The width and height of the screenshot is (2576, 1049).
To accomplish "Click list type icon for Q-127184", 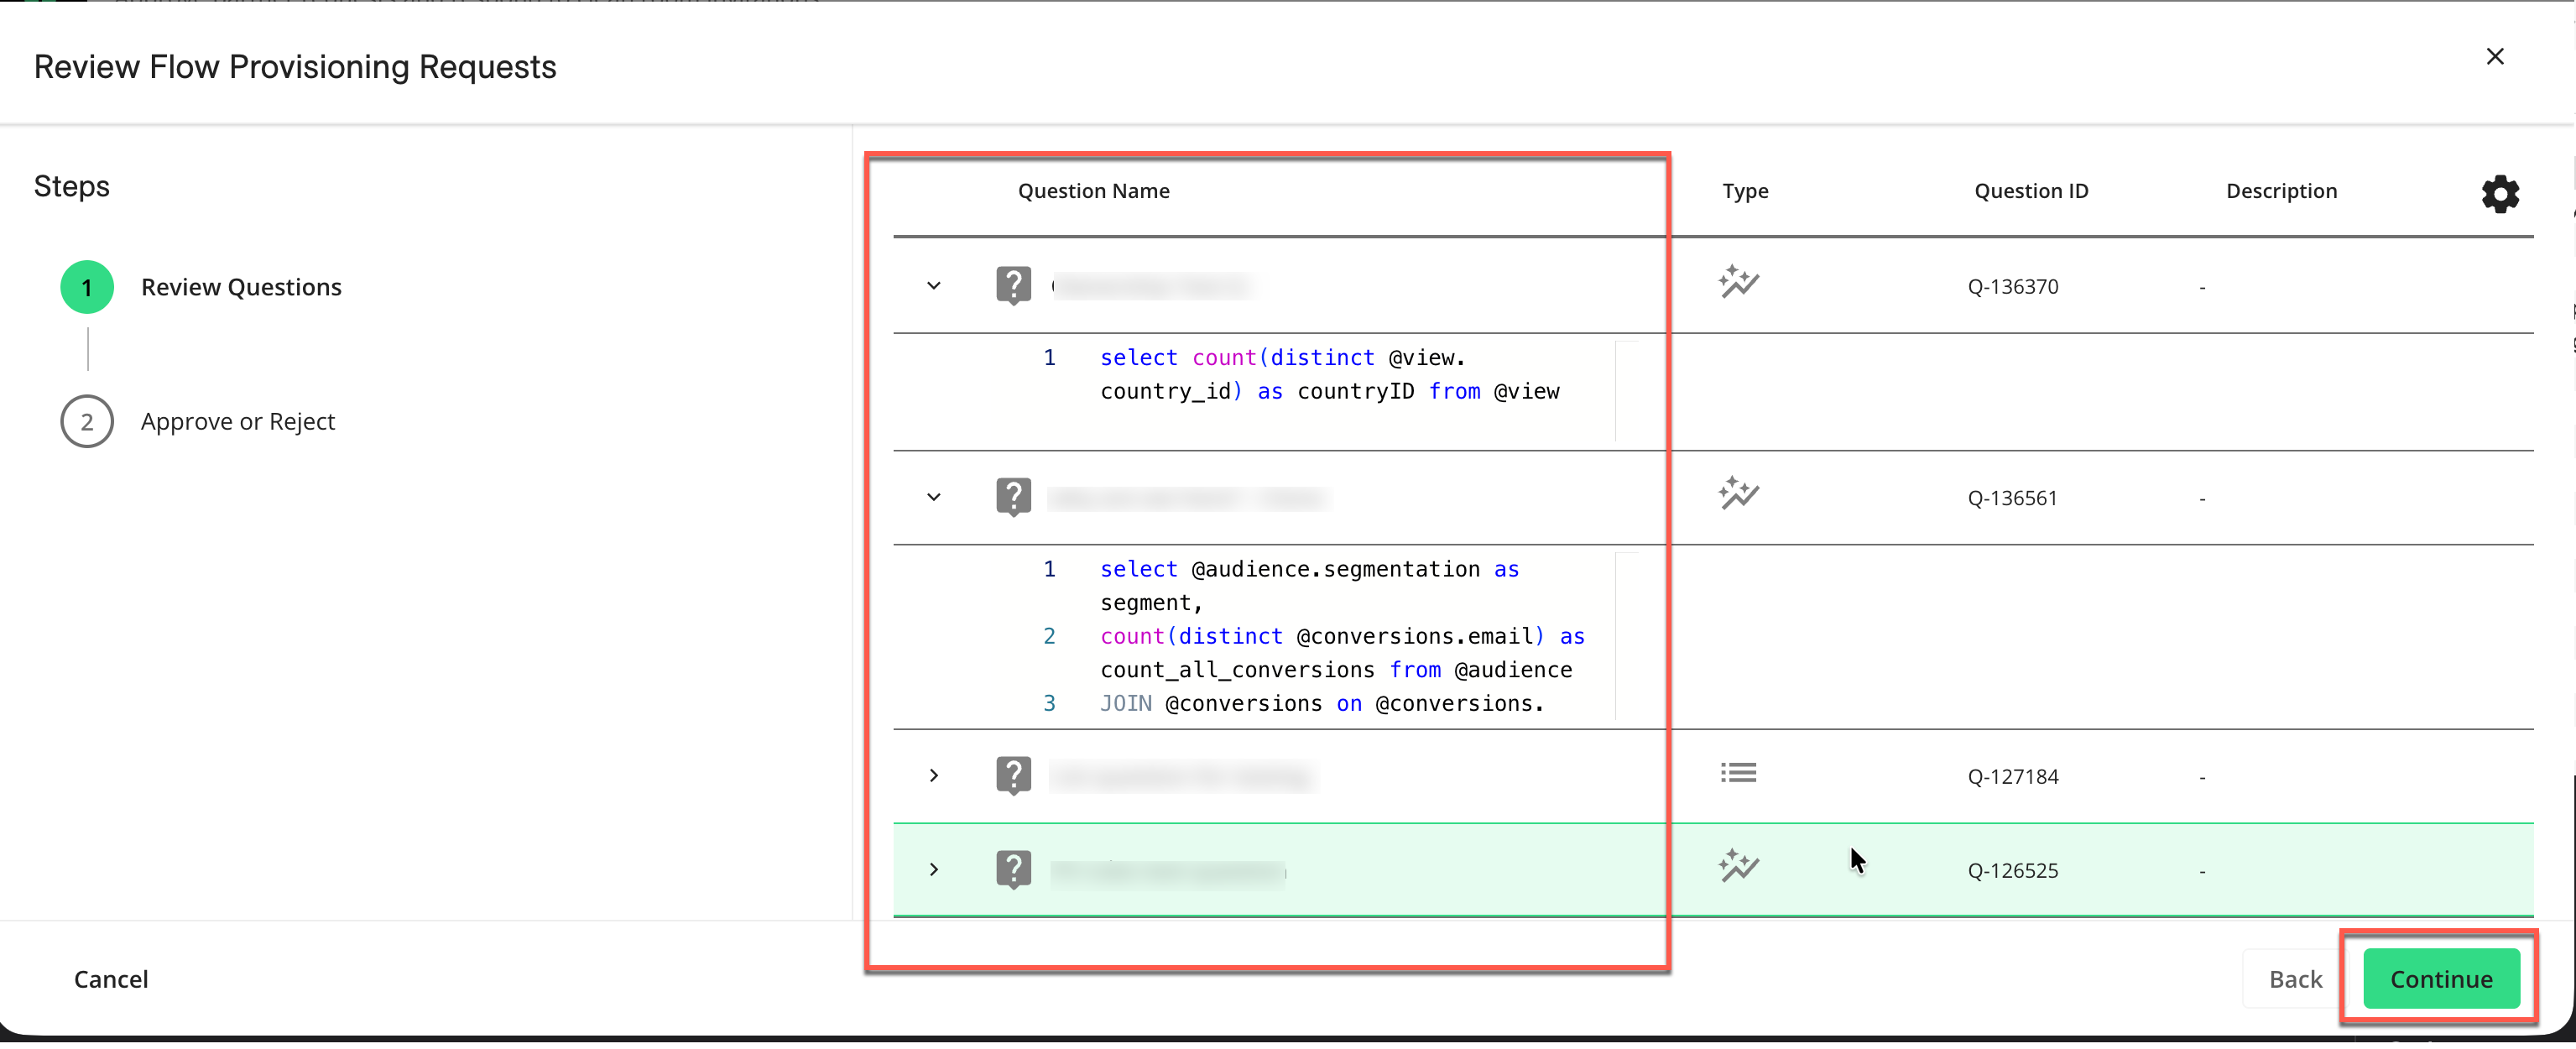I will [x=1738, y=773].
